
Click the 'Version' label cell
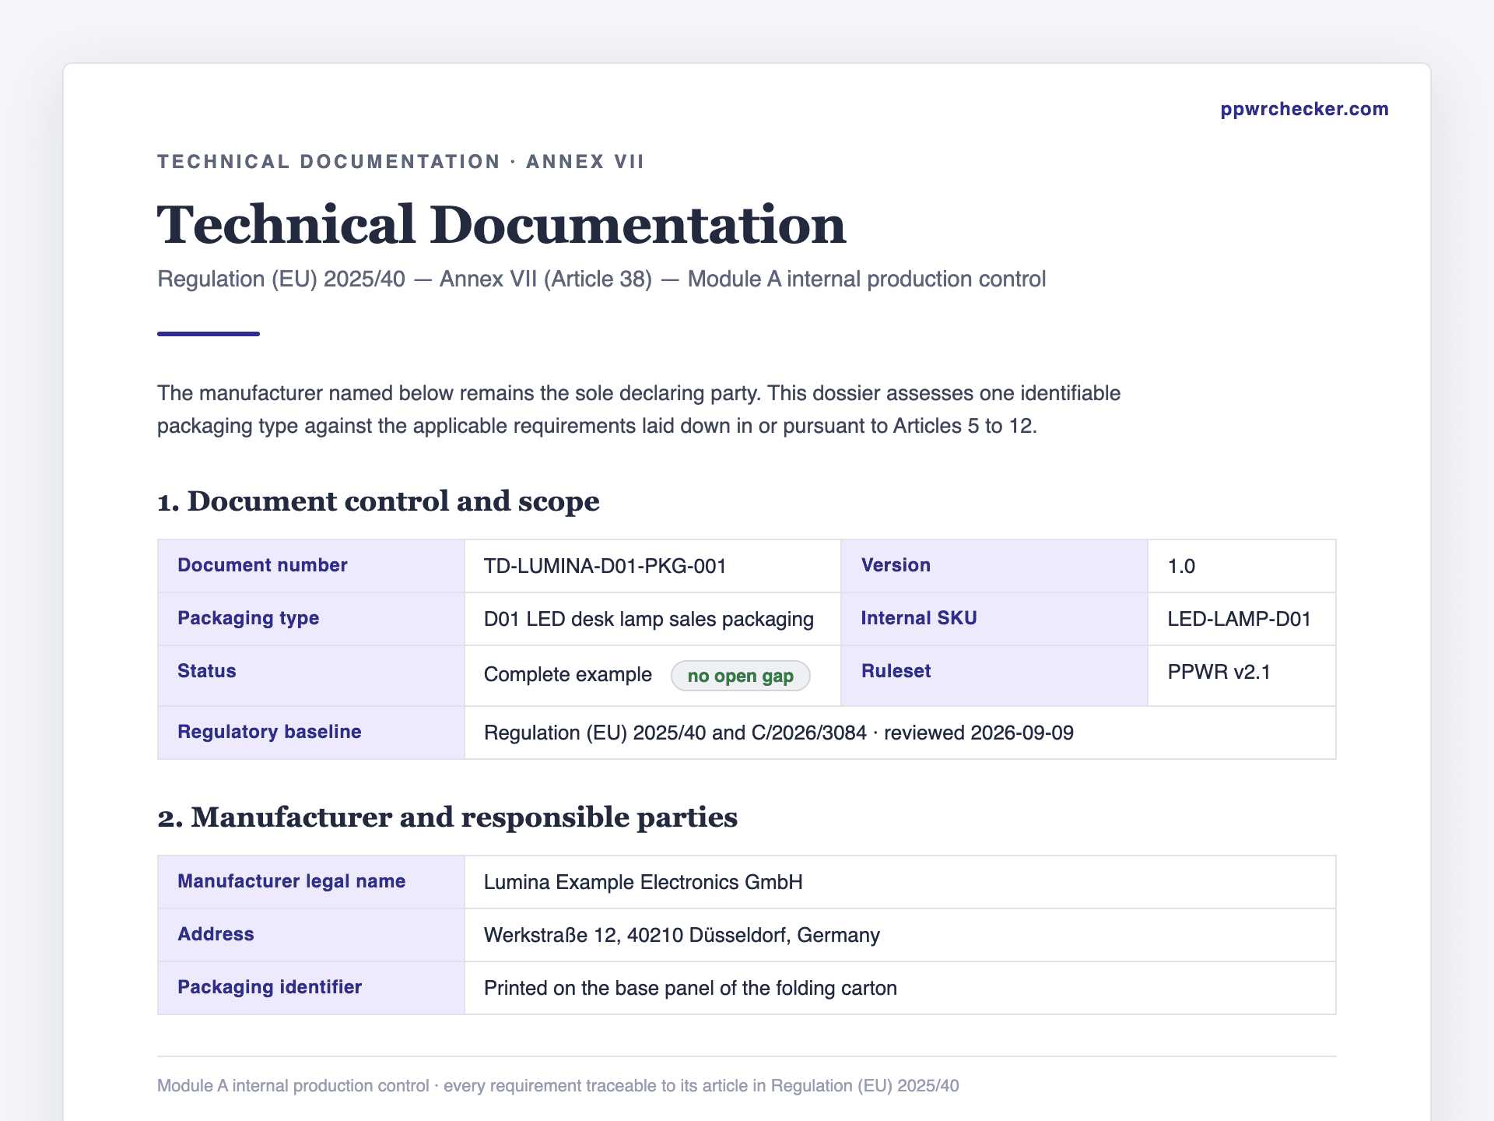(x=994, y=566)
